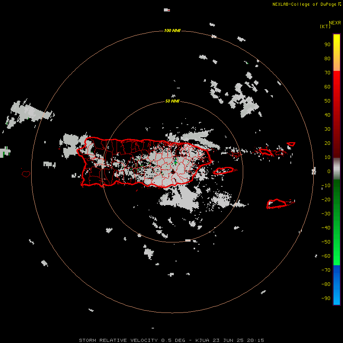This screenshot has width=343, height=343.
Task: Click the 30 value on the velocity scale
Action: (327, 129)
